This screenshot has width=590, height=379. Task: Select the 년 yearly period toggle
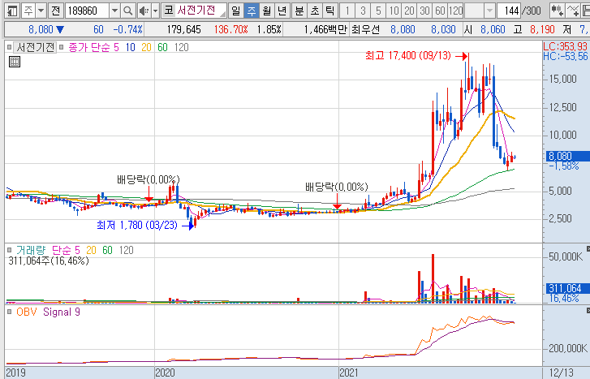282,11
